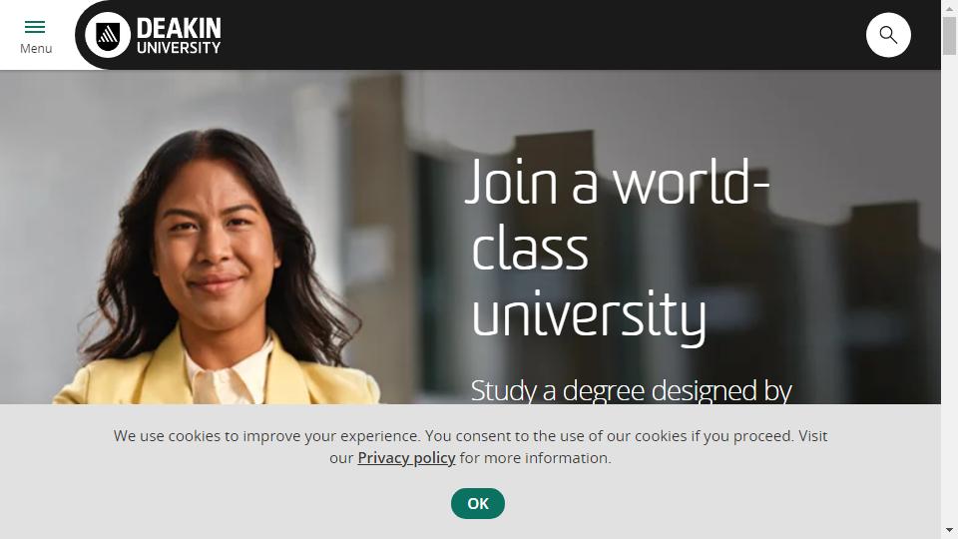958x539 pixels.
Task: Click the Deakin University wordmark text
Action: pos(179,36)
